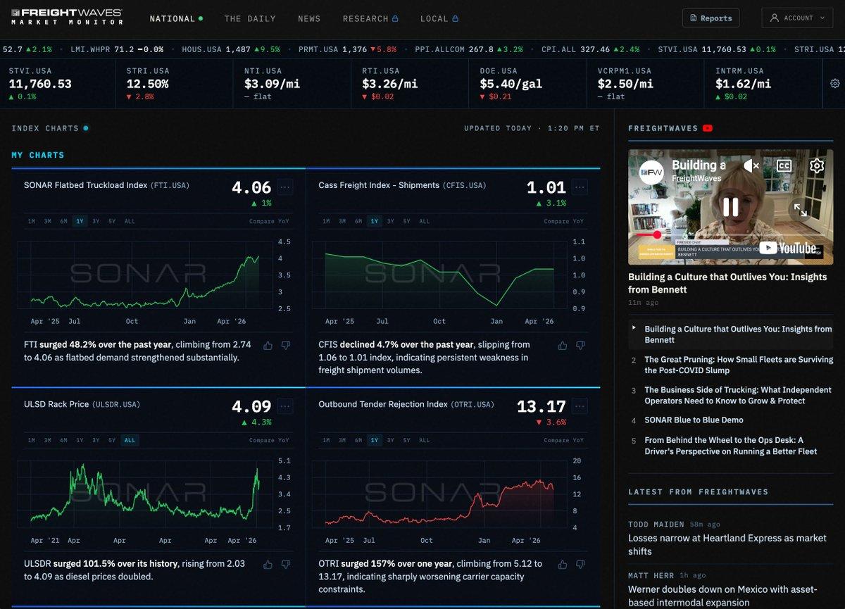The image size is (845, 609).
Task: Switch to THE DAILY tab
Action: 250,18
